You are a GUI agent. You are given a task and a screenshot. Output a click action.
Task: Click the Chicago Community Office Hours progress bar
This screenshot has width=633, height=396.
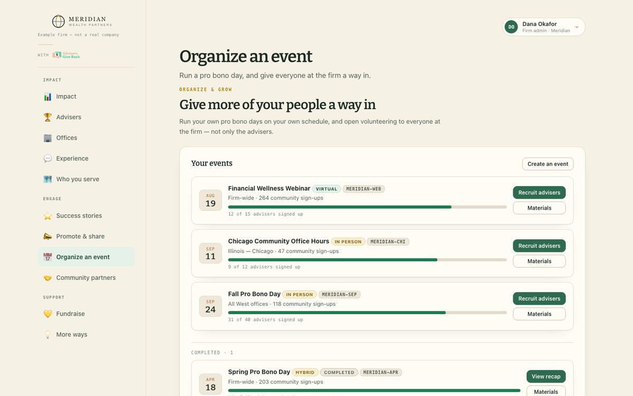[x=367, y=260]
